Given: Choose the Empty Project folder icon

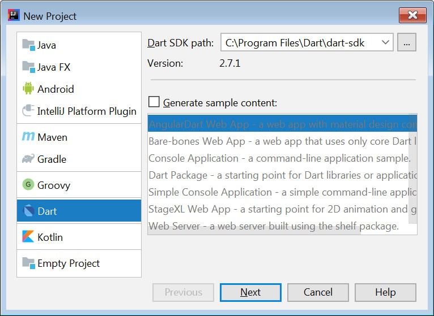Looking at the screenshot, I should click(28, 263).
